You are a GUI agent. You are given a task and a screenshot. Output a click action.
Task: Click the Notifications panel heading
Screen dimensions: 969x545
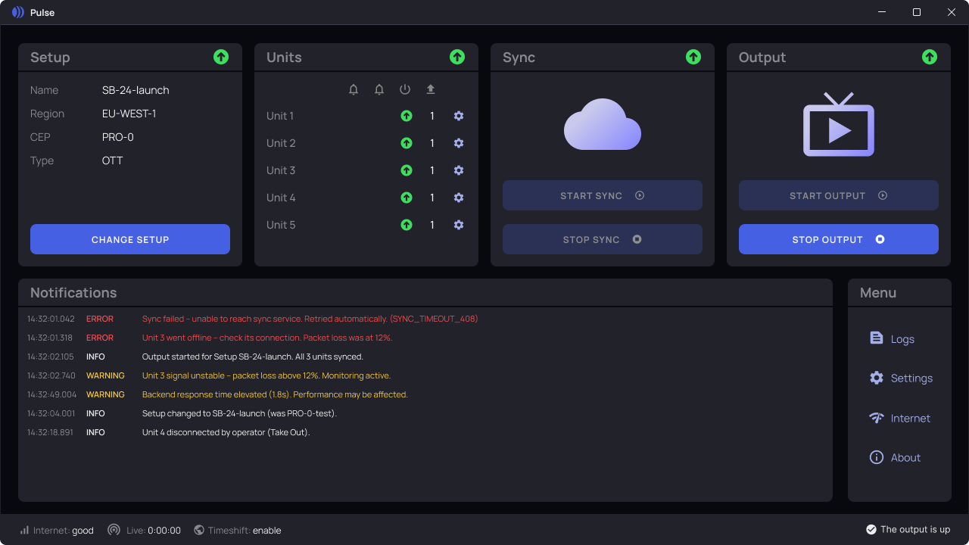(x=73, y=293)
